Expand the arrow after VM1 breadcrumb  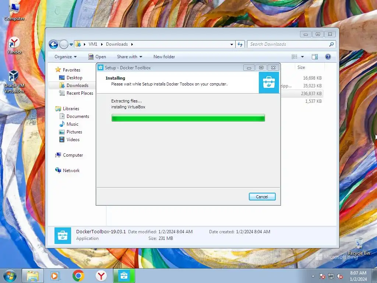pyautogui.click(x=102, y=44)
